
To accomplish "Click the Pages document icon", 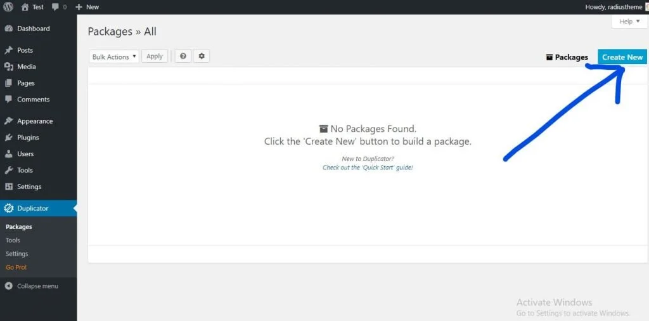I will click(x=8, y=83).
